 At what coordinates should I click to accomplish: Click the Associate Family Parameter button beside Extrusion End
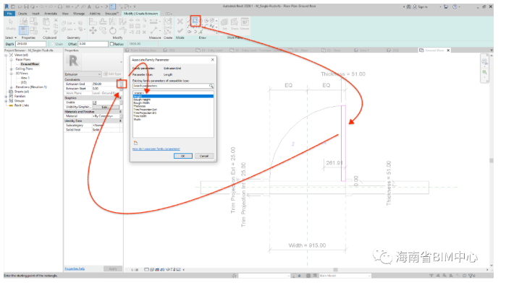(x=122, y=84)
